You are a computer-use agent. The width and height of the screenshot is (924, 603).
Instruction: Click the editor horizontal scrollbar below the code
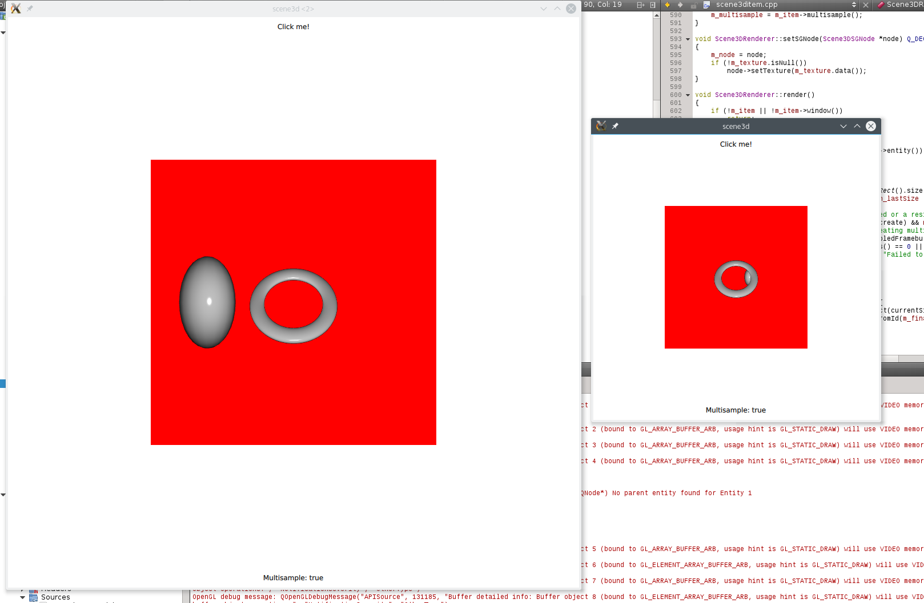pos(902,358)
